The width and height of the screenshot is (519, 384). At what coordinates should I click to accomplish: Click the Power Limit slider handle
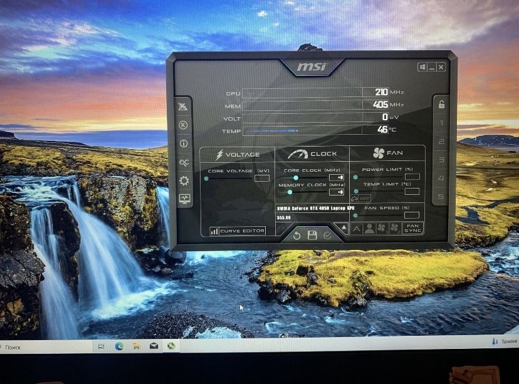[355, 177]
